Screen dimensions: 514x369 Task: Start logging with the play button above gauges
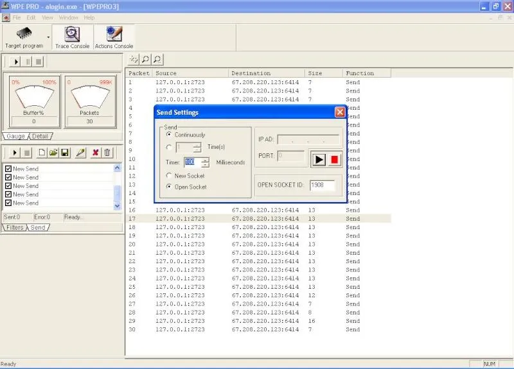[15, 62]
